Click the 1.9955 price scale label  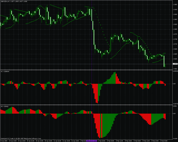[175, 5]
